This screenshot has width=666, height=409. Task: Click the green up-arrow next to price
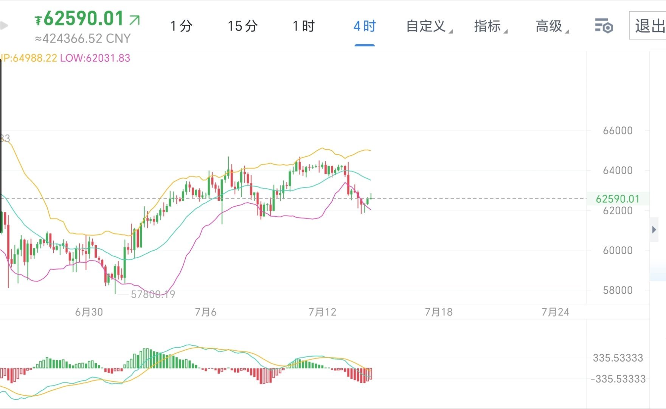pyautogui.click(x=135, y=20)
